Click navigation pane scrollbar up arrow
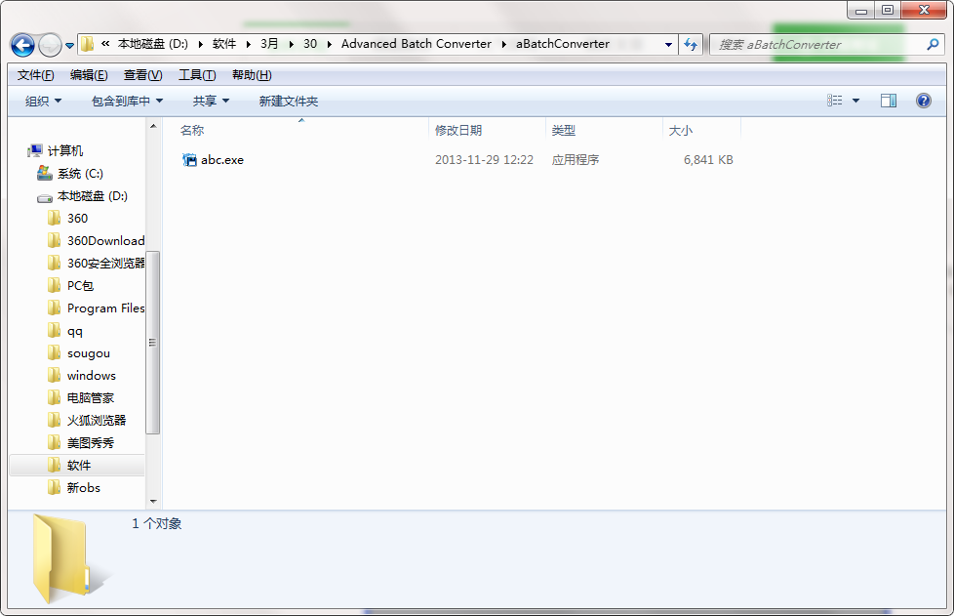Viewport: 954px width, 616px height. click(153, 126)
